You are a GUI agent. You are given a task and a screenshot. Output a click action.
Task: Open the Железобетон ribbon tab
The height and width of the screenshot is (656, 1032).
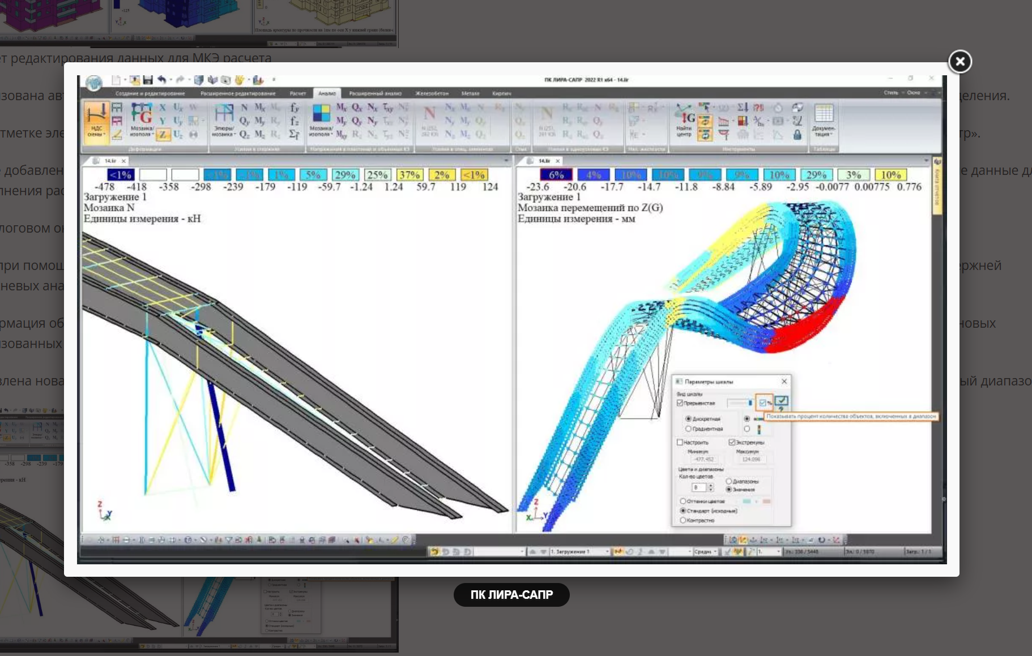[432, 93]
